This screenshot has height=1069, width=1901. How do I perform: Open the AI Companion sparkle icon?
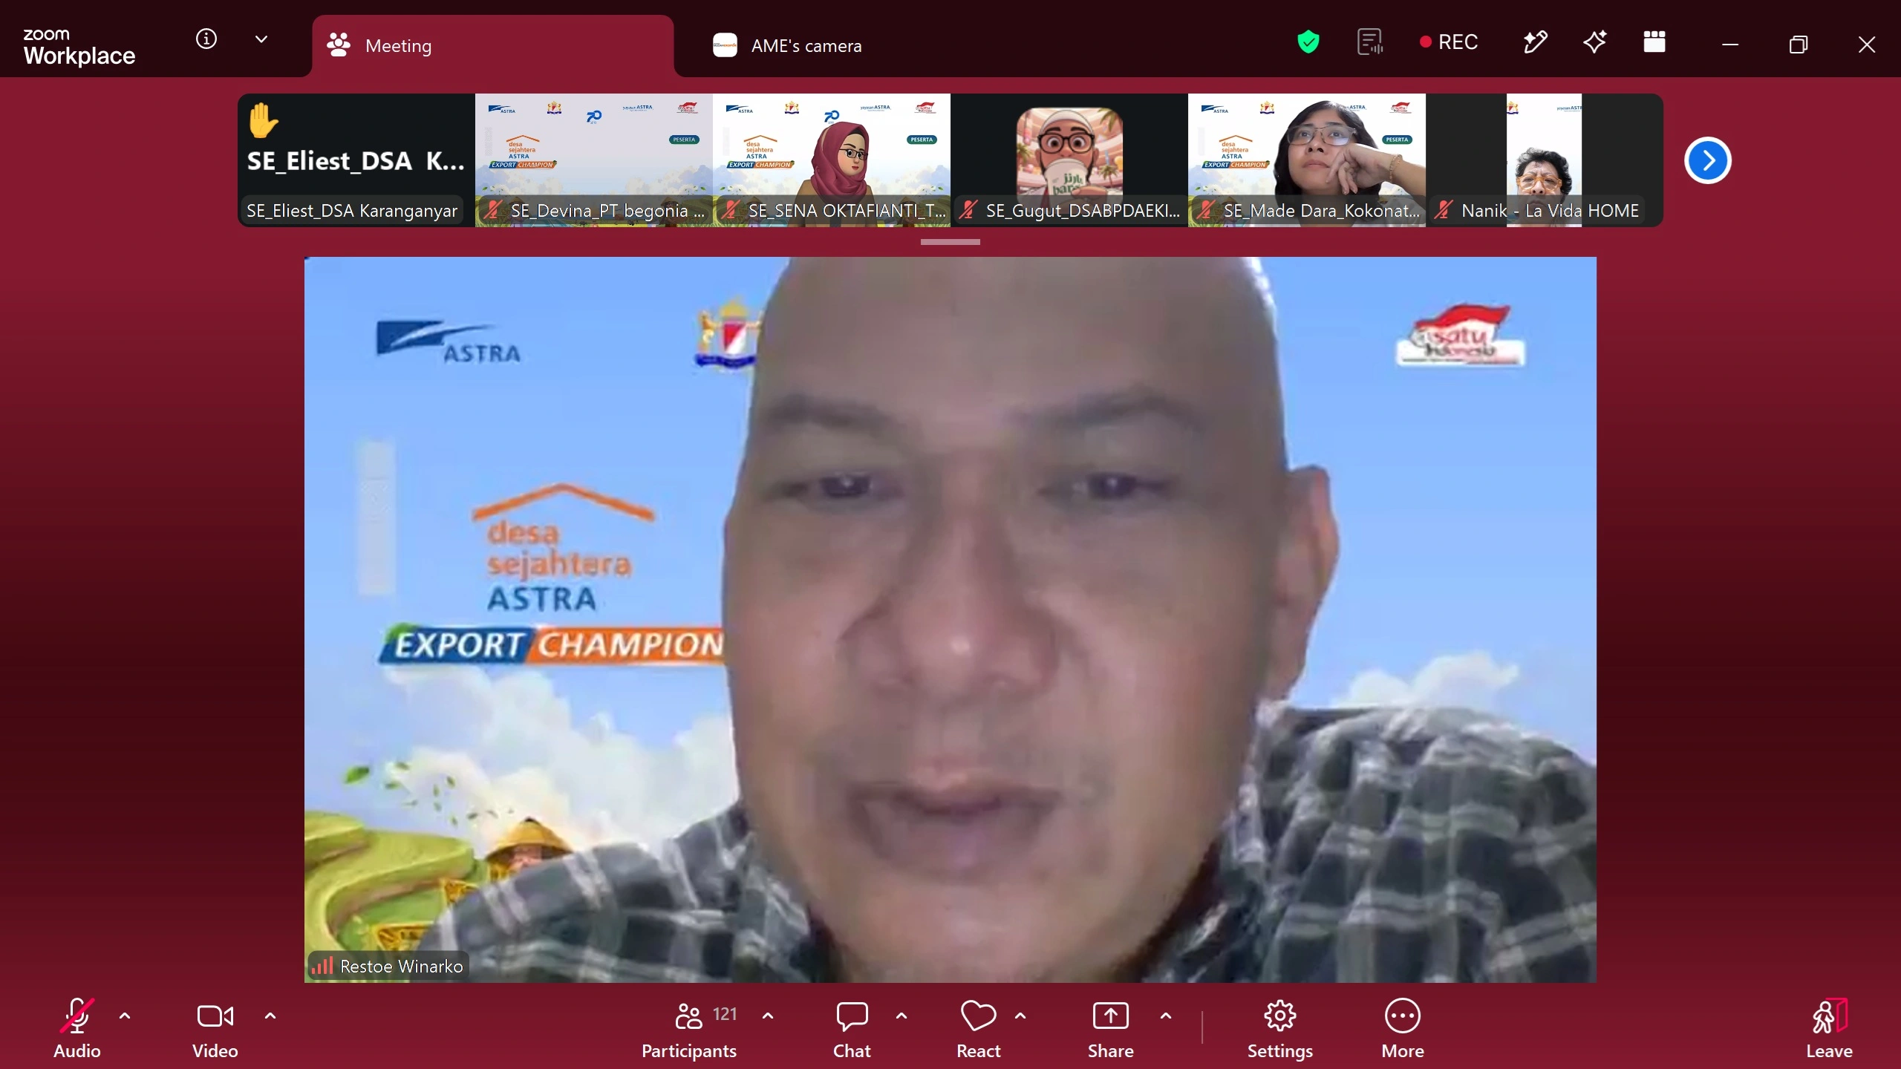pyautogui.click(x=1595, y=42)
